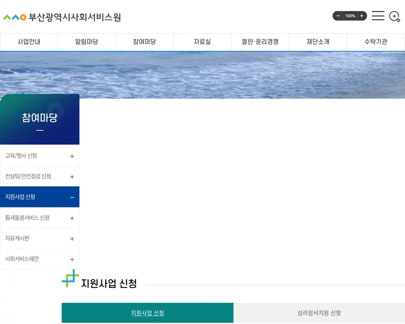
Task: Click the green plus decoration beside 지원사업 신청 heading
Action: 70,279
